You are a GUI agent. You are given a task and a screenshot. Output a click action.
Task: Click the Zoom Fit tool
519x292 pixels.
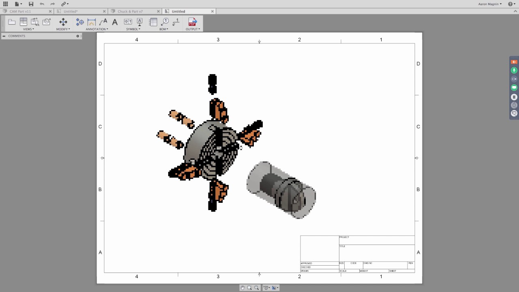[256, 288]
